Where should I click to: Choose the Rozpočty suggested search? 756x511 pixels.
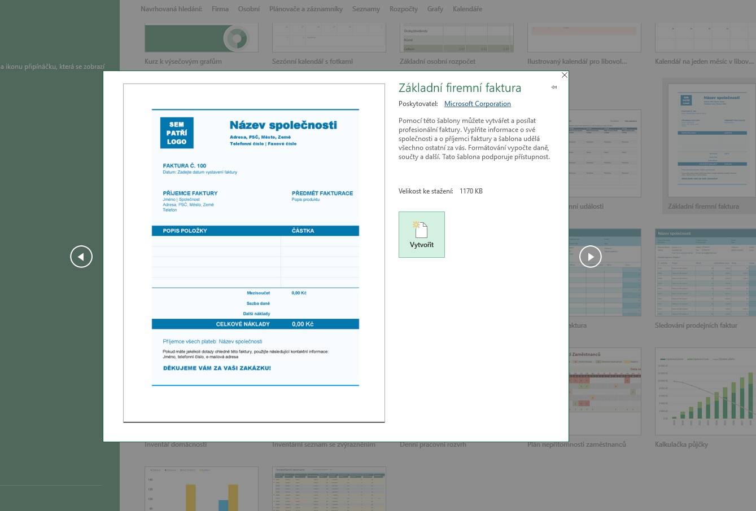click(x=404, y=9)
